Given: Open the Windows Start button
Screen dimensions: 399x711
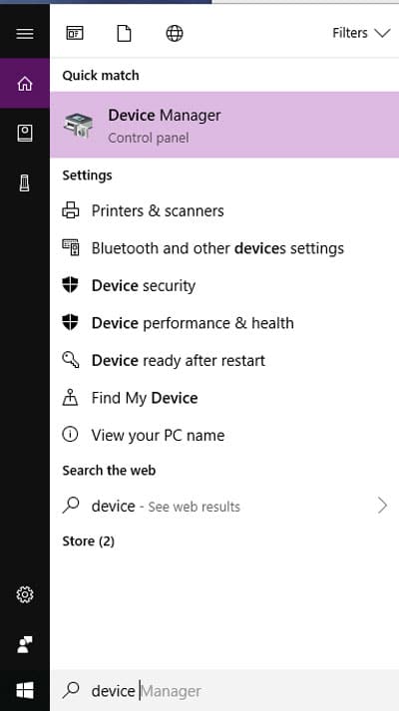Looking at the screenshot, I should (25, 691).
